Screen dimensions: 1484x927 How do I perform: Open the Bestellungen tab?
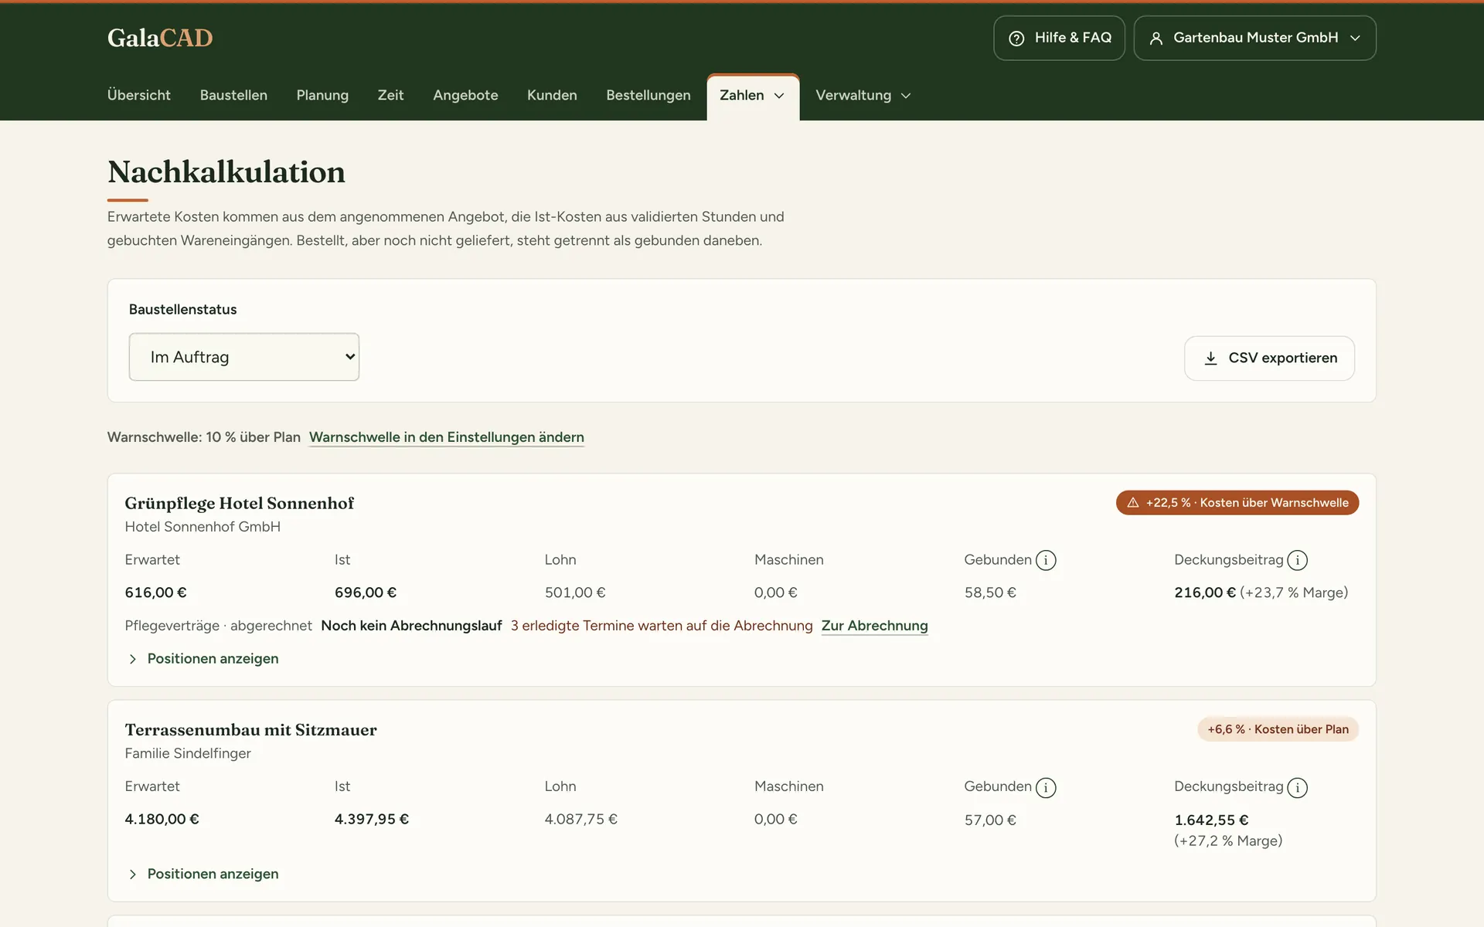(648, 95)
